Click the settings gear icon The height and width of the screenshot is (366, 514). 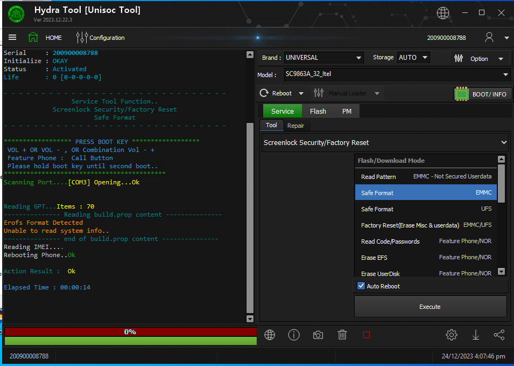(x=452, y=335)
